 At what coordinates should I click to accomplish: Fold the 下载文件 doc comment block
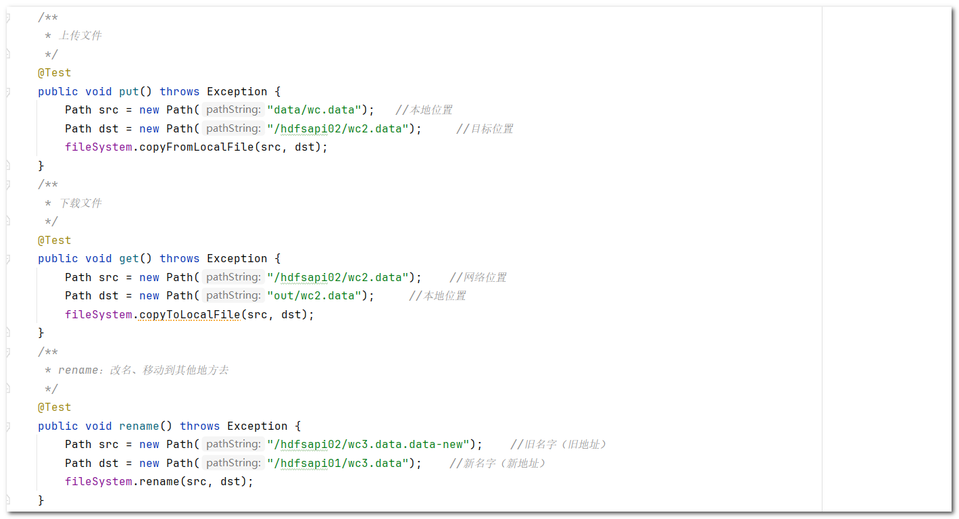[7, 184]
